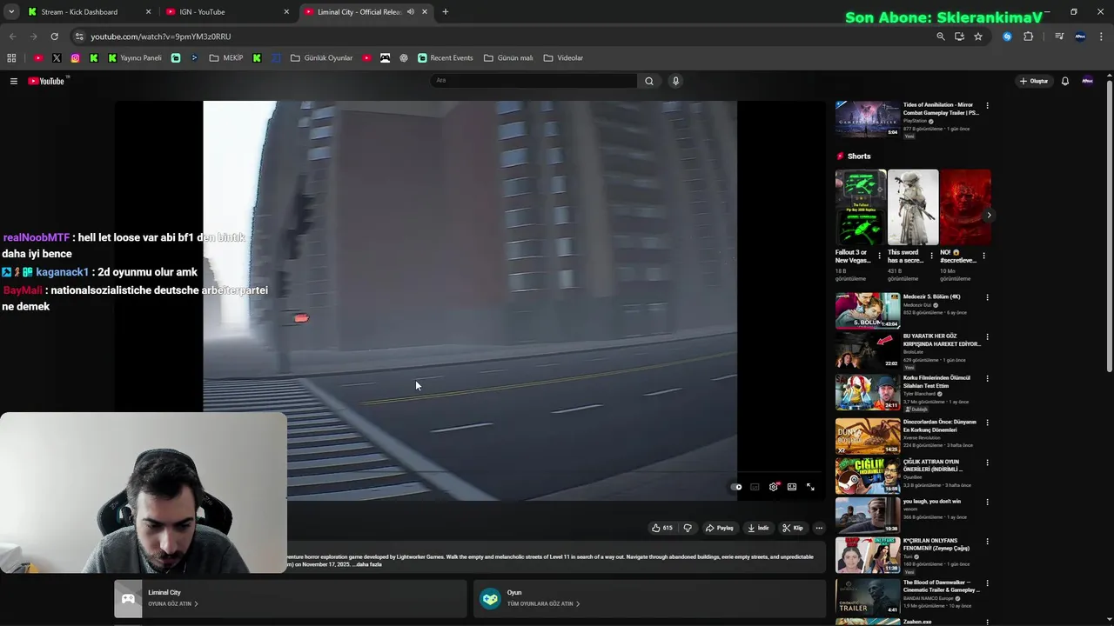Toggle the autoplay switch in player
Screen dimensions: 1114x626
pos(736,487)
